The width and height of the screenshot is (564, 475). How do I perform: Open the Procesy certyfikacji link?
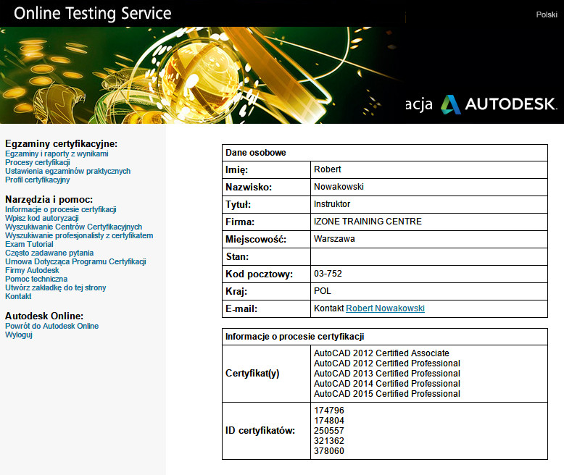(x=38, y=162)
